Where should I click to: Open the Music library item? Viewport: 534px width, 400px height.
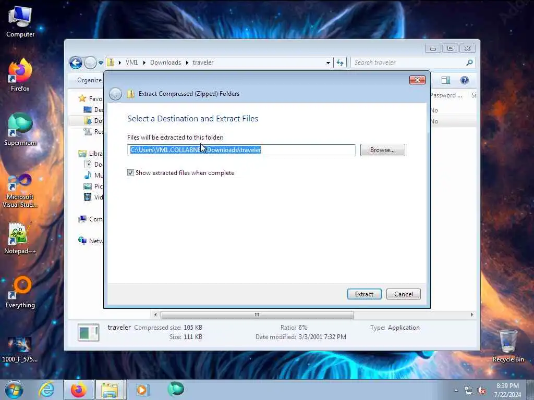coord(93,175)
